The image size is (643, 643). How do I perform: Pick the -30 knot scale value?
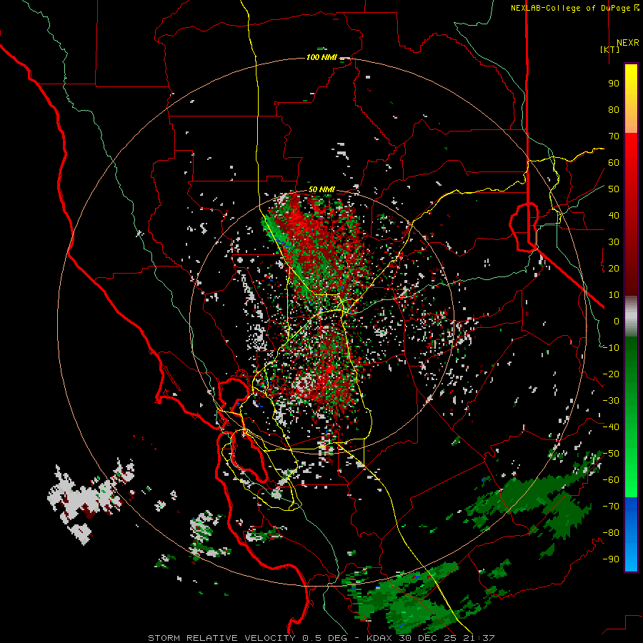point(611,401)
